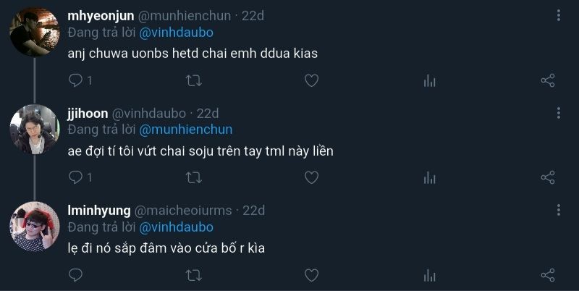View analytics for mhyeonjun's tweet
The height and width of the screenshot is (291, 579).
point(429,80)
